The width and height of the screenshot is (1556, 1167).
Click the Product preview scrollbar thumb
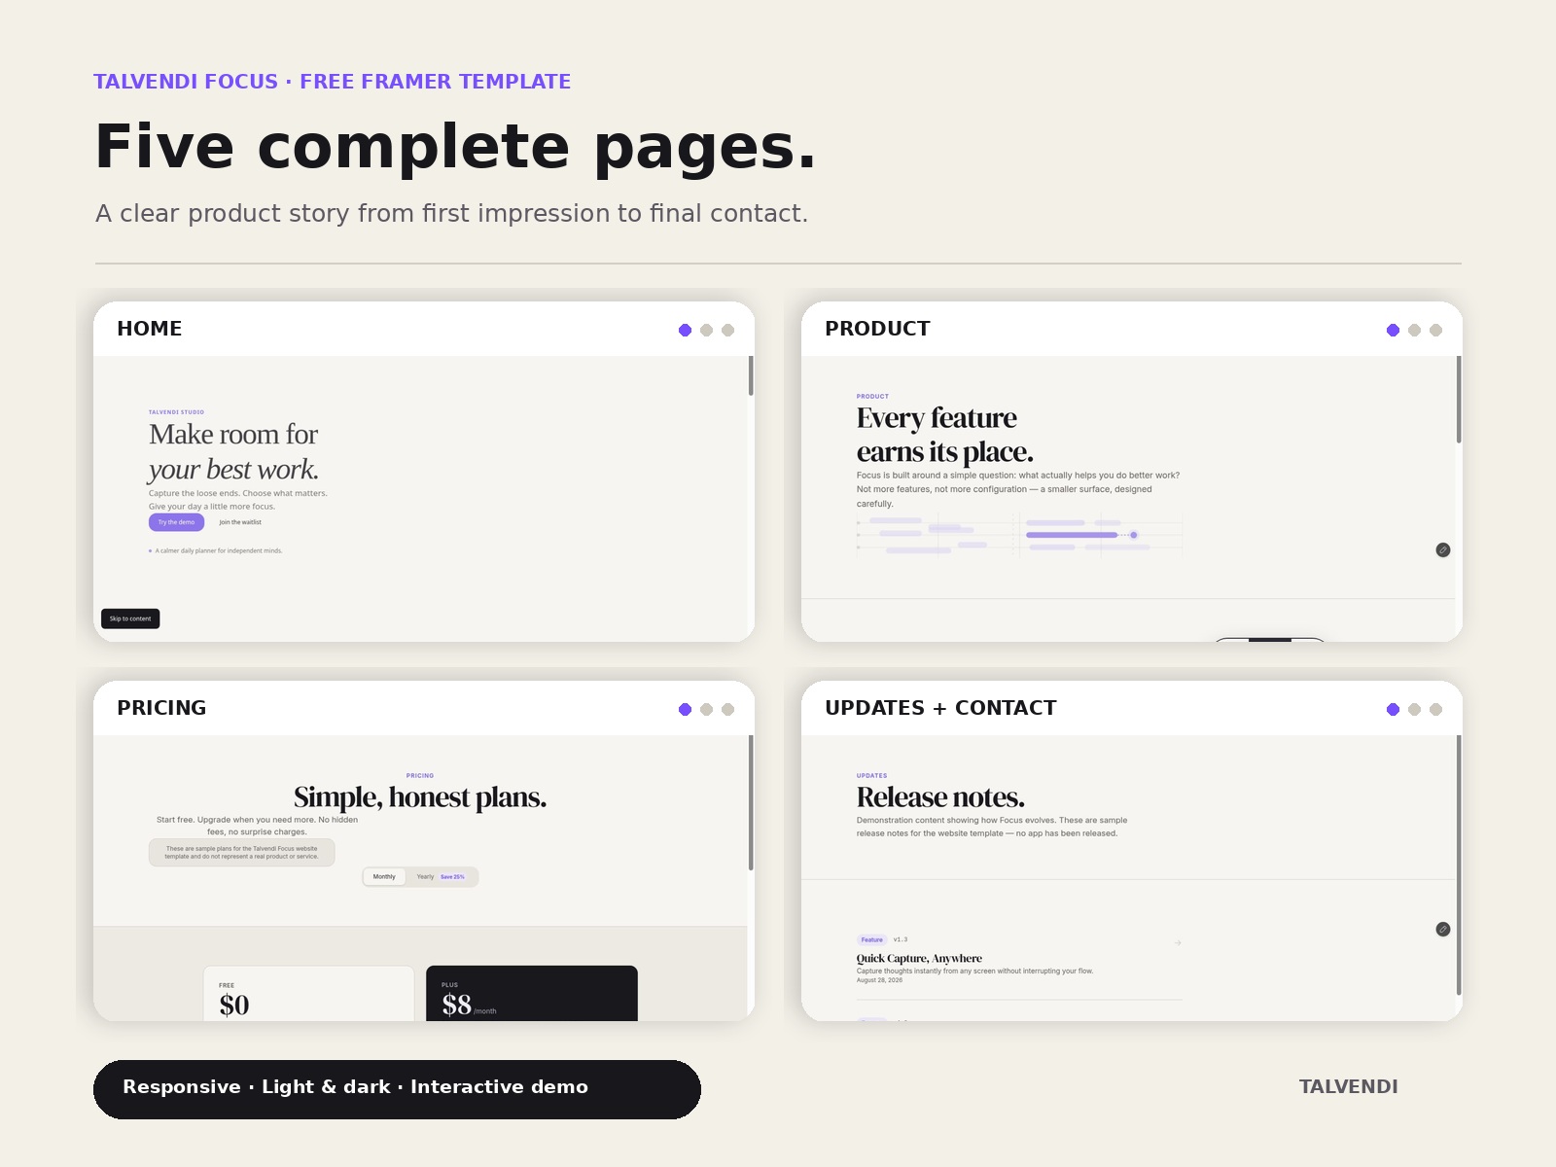coord(1459,400)
